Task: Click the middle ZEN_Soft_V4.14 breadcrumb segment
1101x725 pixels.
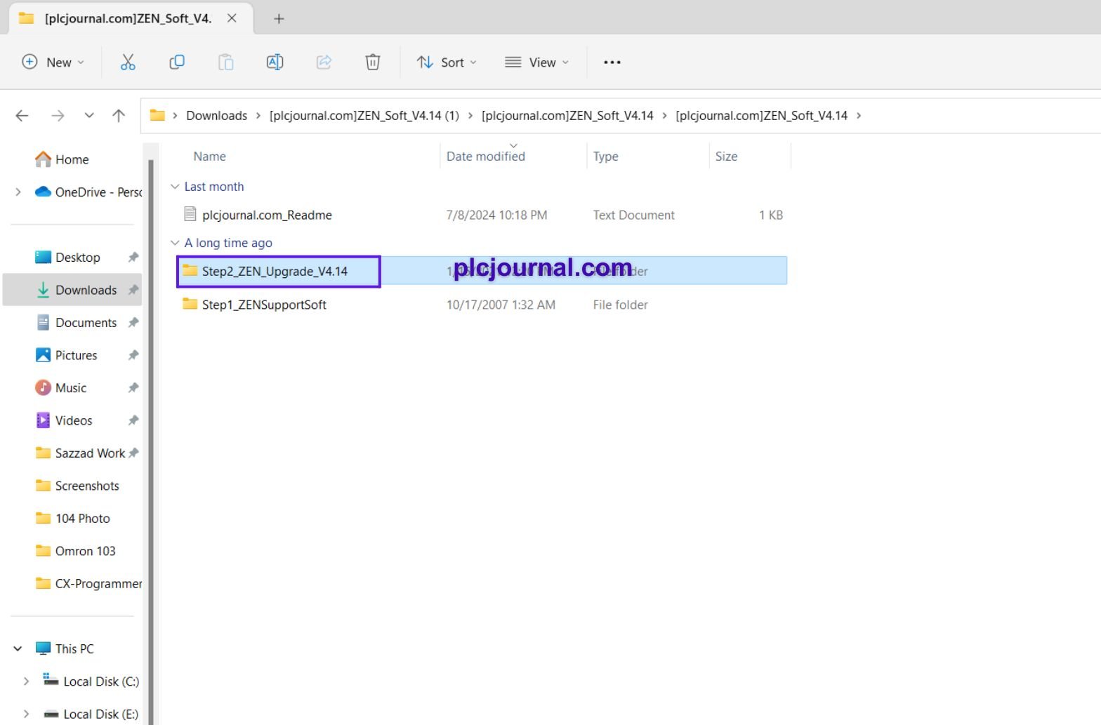Action: click(567, 116)
